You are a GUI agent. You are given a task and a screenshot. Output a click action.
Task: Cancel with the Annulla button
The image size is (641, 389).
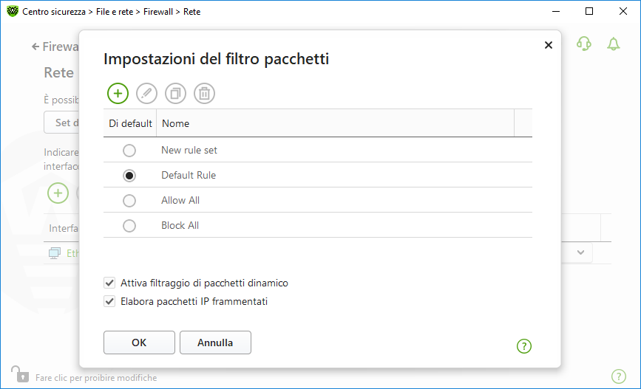coord(215,342)
